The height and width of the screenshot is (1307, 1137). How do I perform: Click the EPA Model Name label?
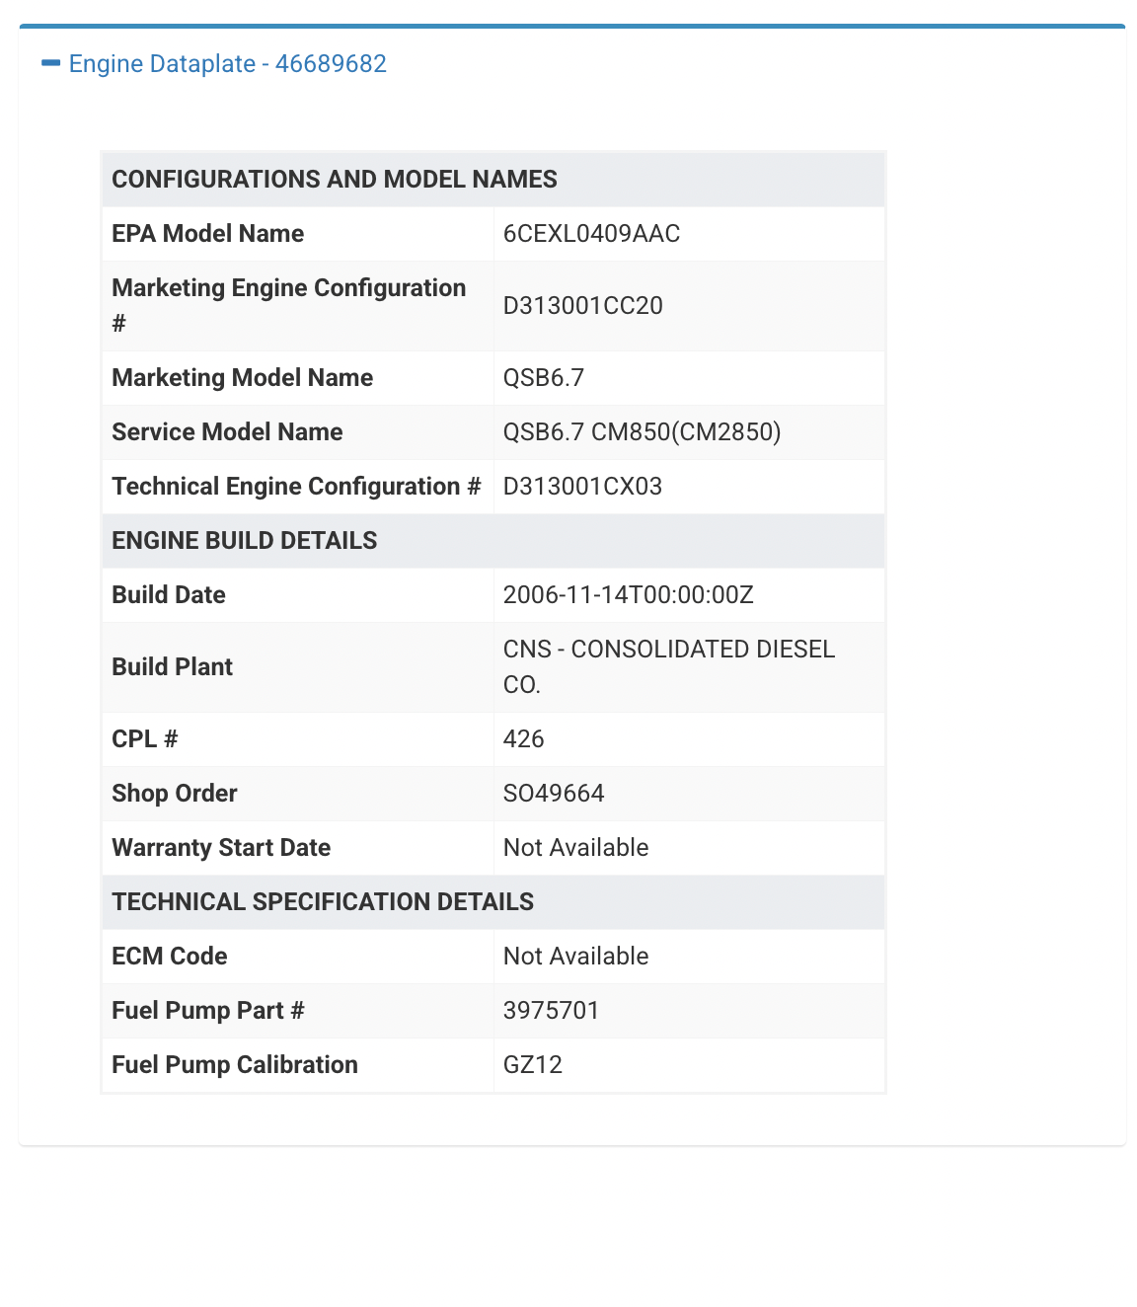[x=207, y=234]
